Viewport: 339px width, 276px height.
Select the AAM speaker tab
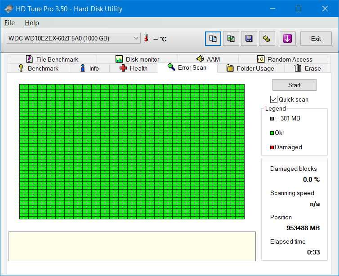click(x=208, y=59)
